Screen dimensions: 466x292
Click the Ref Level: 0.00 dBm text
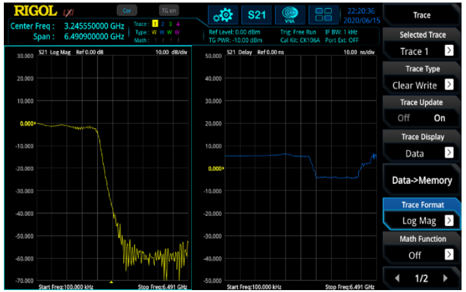(x=234, y=32)
